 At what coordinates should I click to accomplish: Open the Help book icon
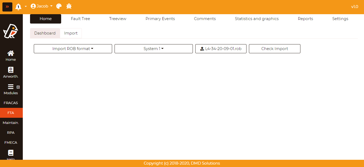tap(11, 153)
